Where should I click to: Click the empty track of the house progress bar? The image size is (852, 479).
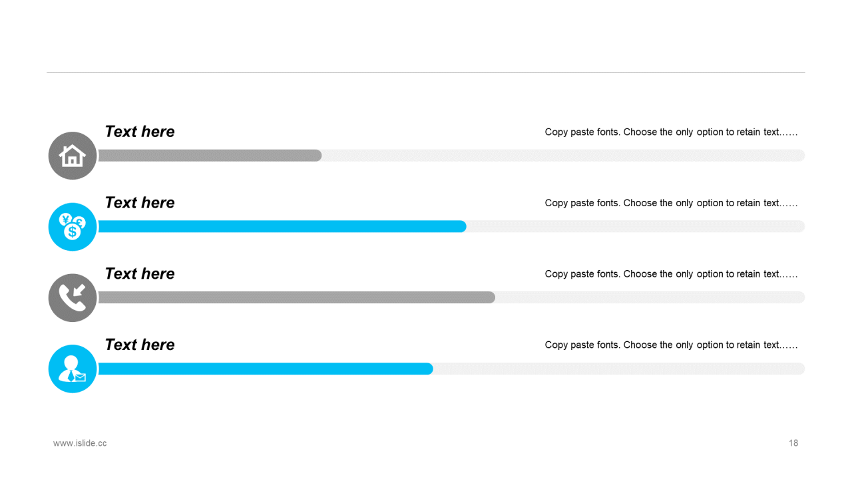562,156
